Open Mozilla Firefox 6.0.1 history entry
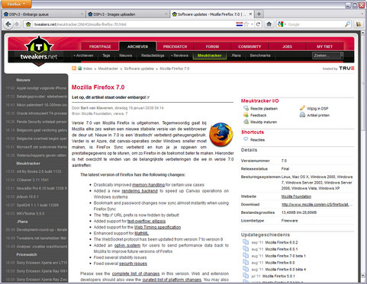Viewport: 367px width, 284px height. click(x=282, y=249)
